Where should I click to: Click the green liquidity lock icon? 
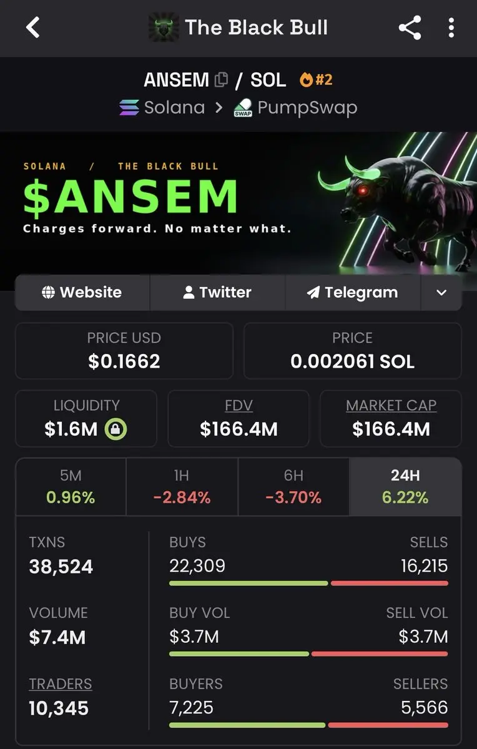[x=116, y=429]
